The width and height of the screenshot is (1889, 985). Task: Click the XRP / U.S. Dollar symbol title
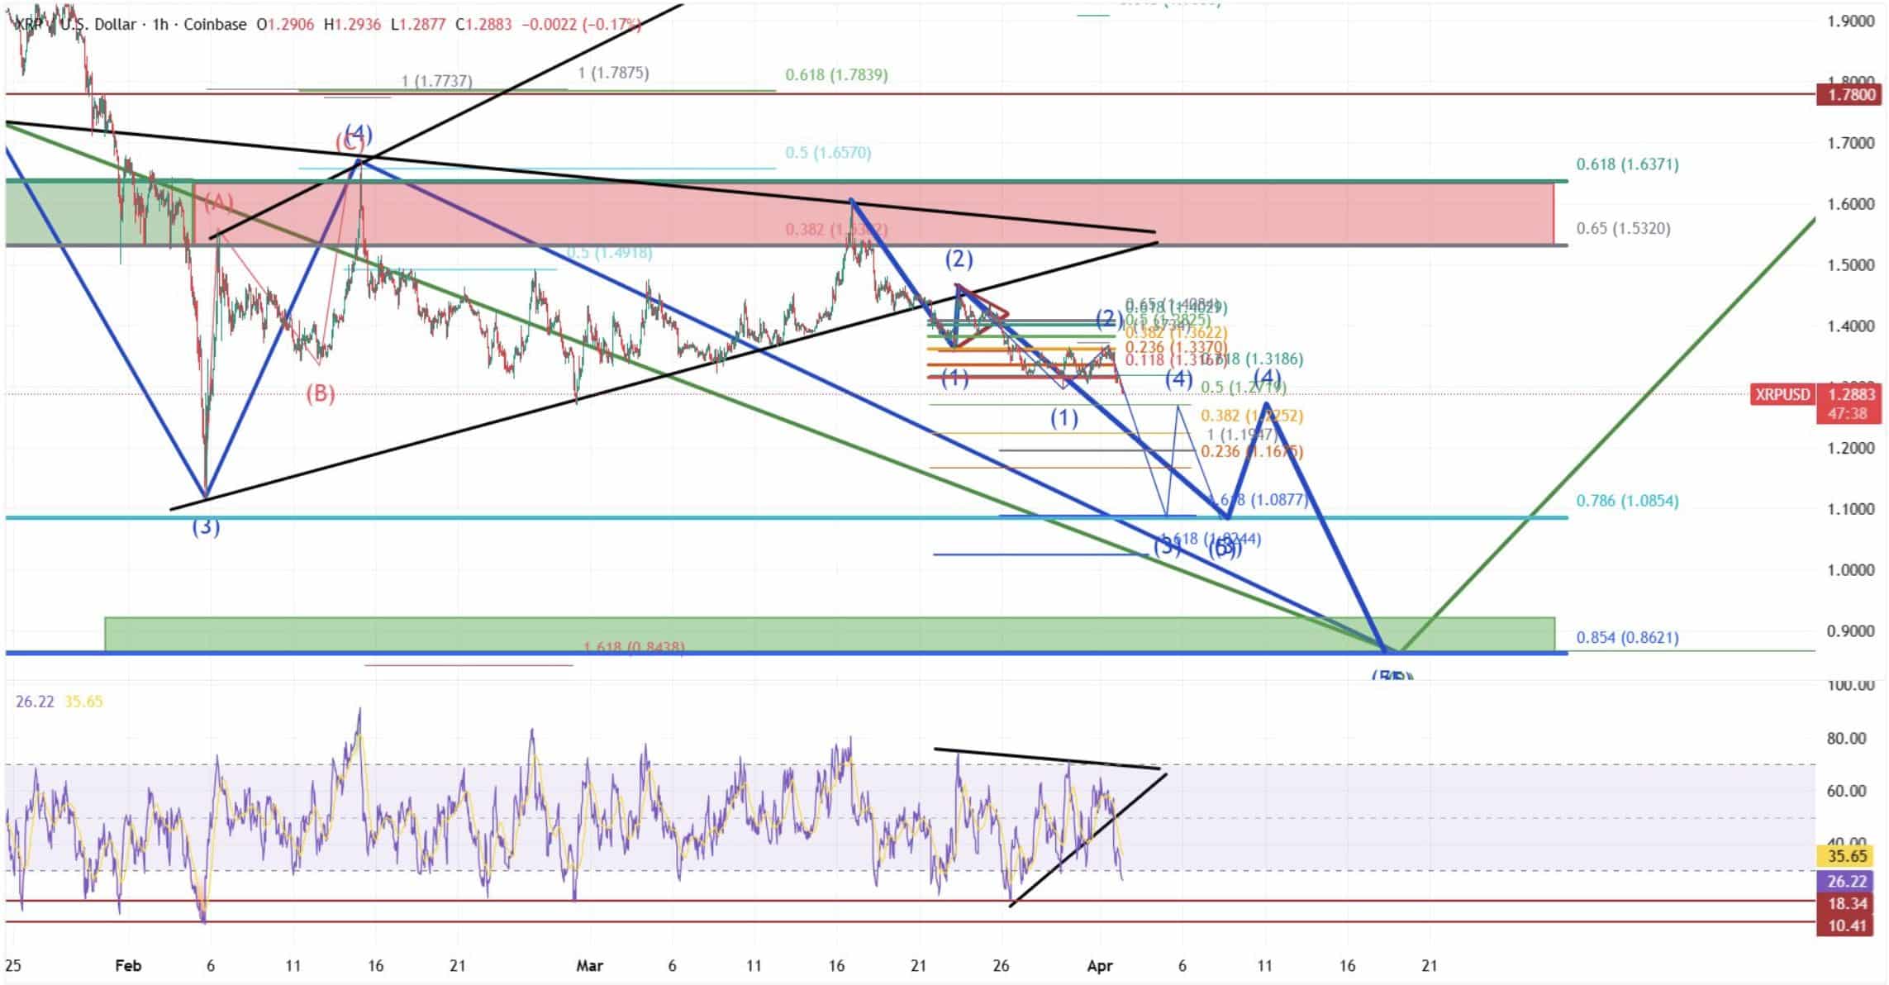pyautogui.click(x=76, y=24)
